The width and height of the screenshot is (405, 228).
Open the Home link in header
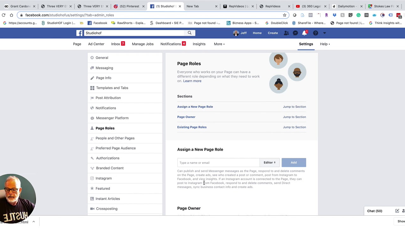[257, 33]
